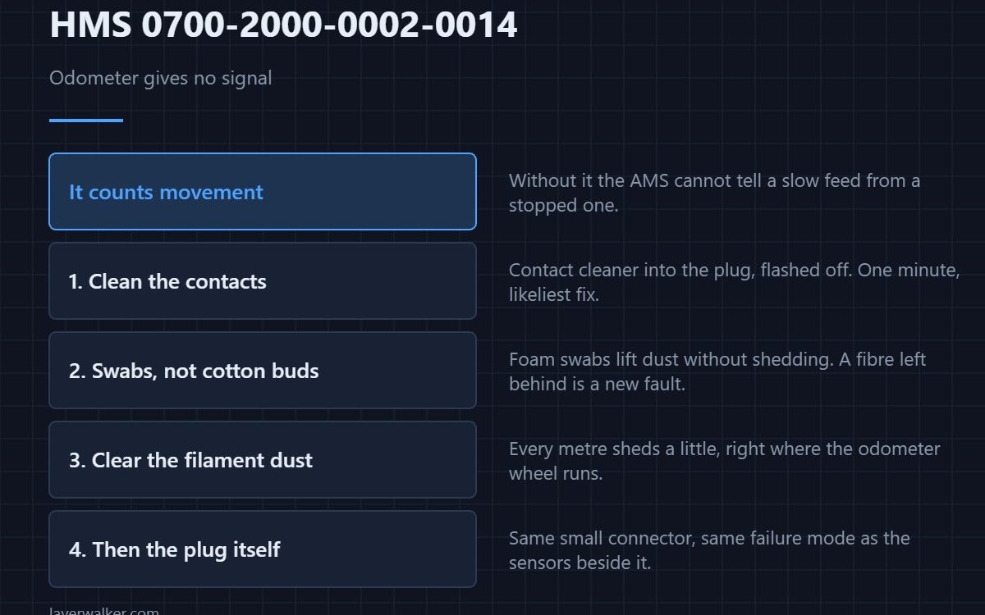The image size is (985, 615).
Task: Click the contact cleaner description paragraph
Action: coord(734,282)
